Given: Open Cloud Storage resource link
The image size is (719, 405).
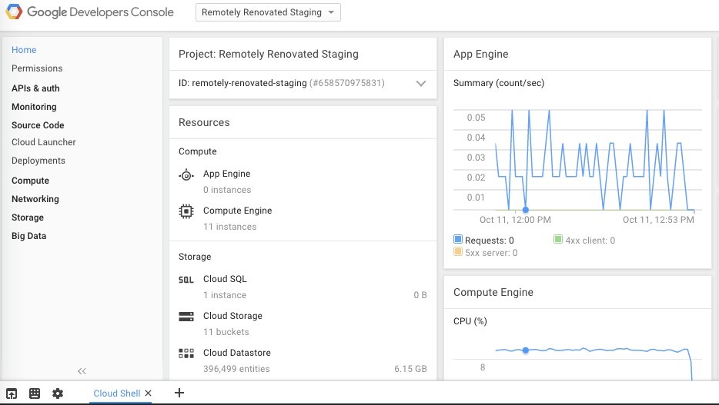Looking at the screenshot, I should click(x=232, y=316).
